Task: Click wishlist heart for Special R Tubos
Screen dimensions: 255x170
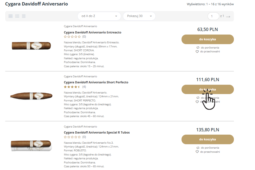Action: pos(197,152)
